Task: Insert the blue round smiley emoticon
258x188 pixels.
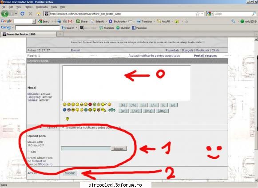Action: coord(65,110)
